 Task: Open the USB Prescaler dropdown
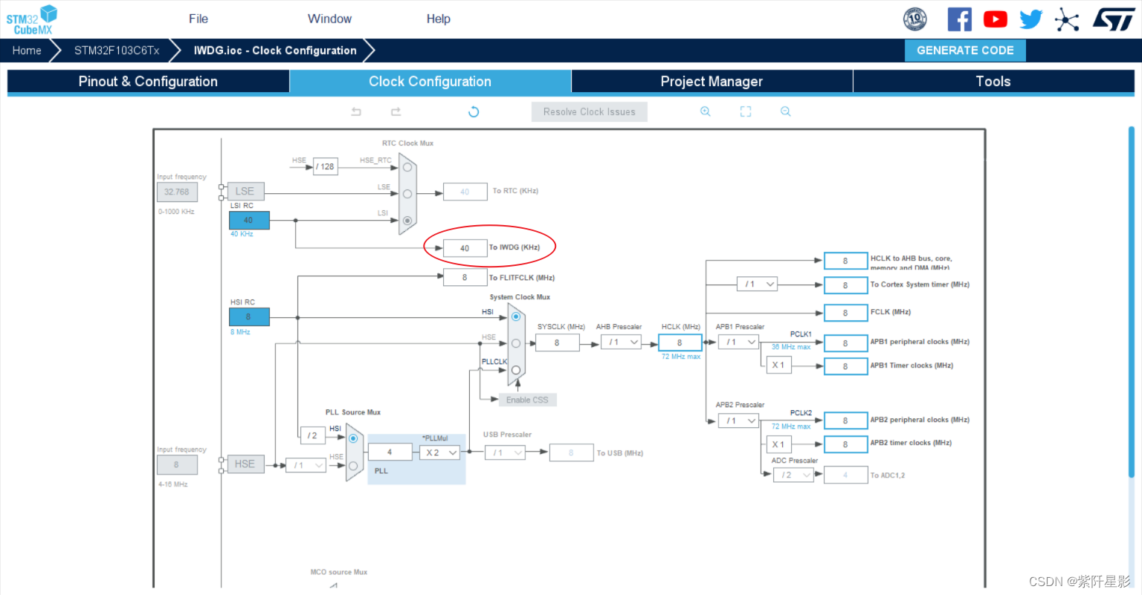505,452
